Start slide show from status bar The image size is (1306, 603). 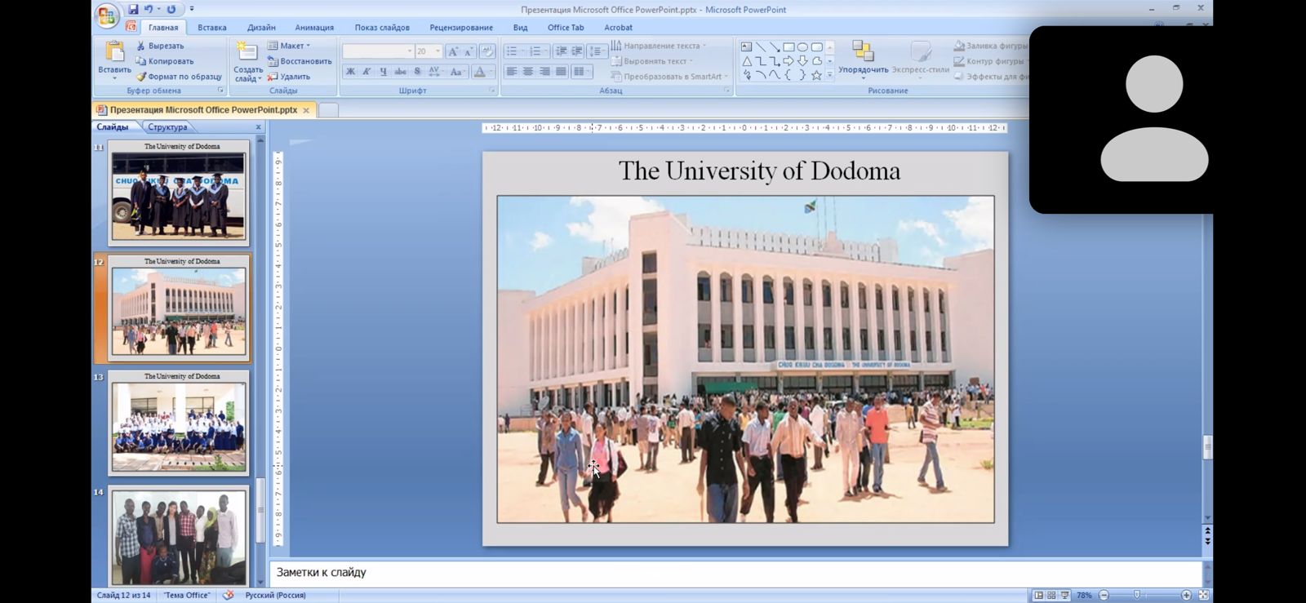point(1064,595)
